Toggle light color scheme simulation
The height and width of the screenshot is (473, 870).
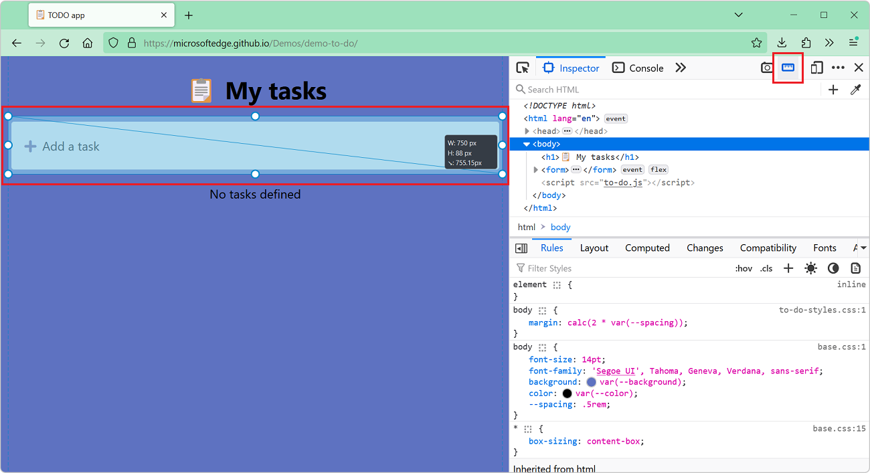(810, 268)
